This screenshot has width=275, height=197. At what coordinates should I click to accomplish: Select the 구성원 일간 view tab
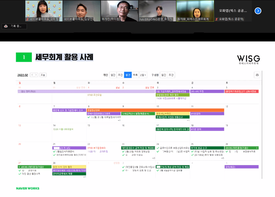pyautogui.click(x=164, y=75)
